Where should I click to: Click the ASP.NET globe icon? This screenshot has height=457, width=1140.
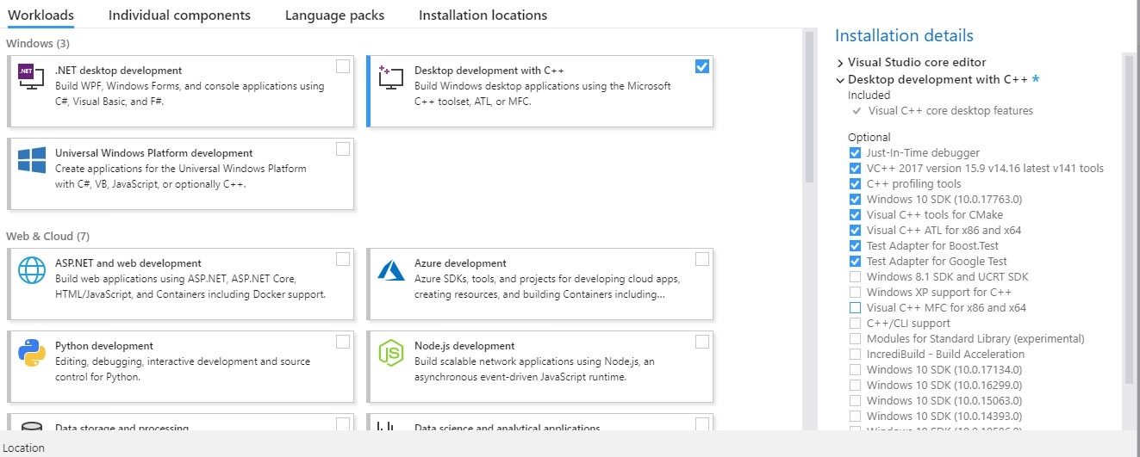pyautogui.click(x=32, y=270)
